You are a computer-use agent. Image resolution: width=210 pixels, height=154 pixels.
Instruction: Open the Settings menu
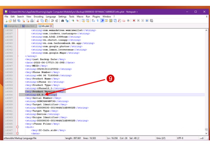[62, 17]
